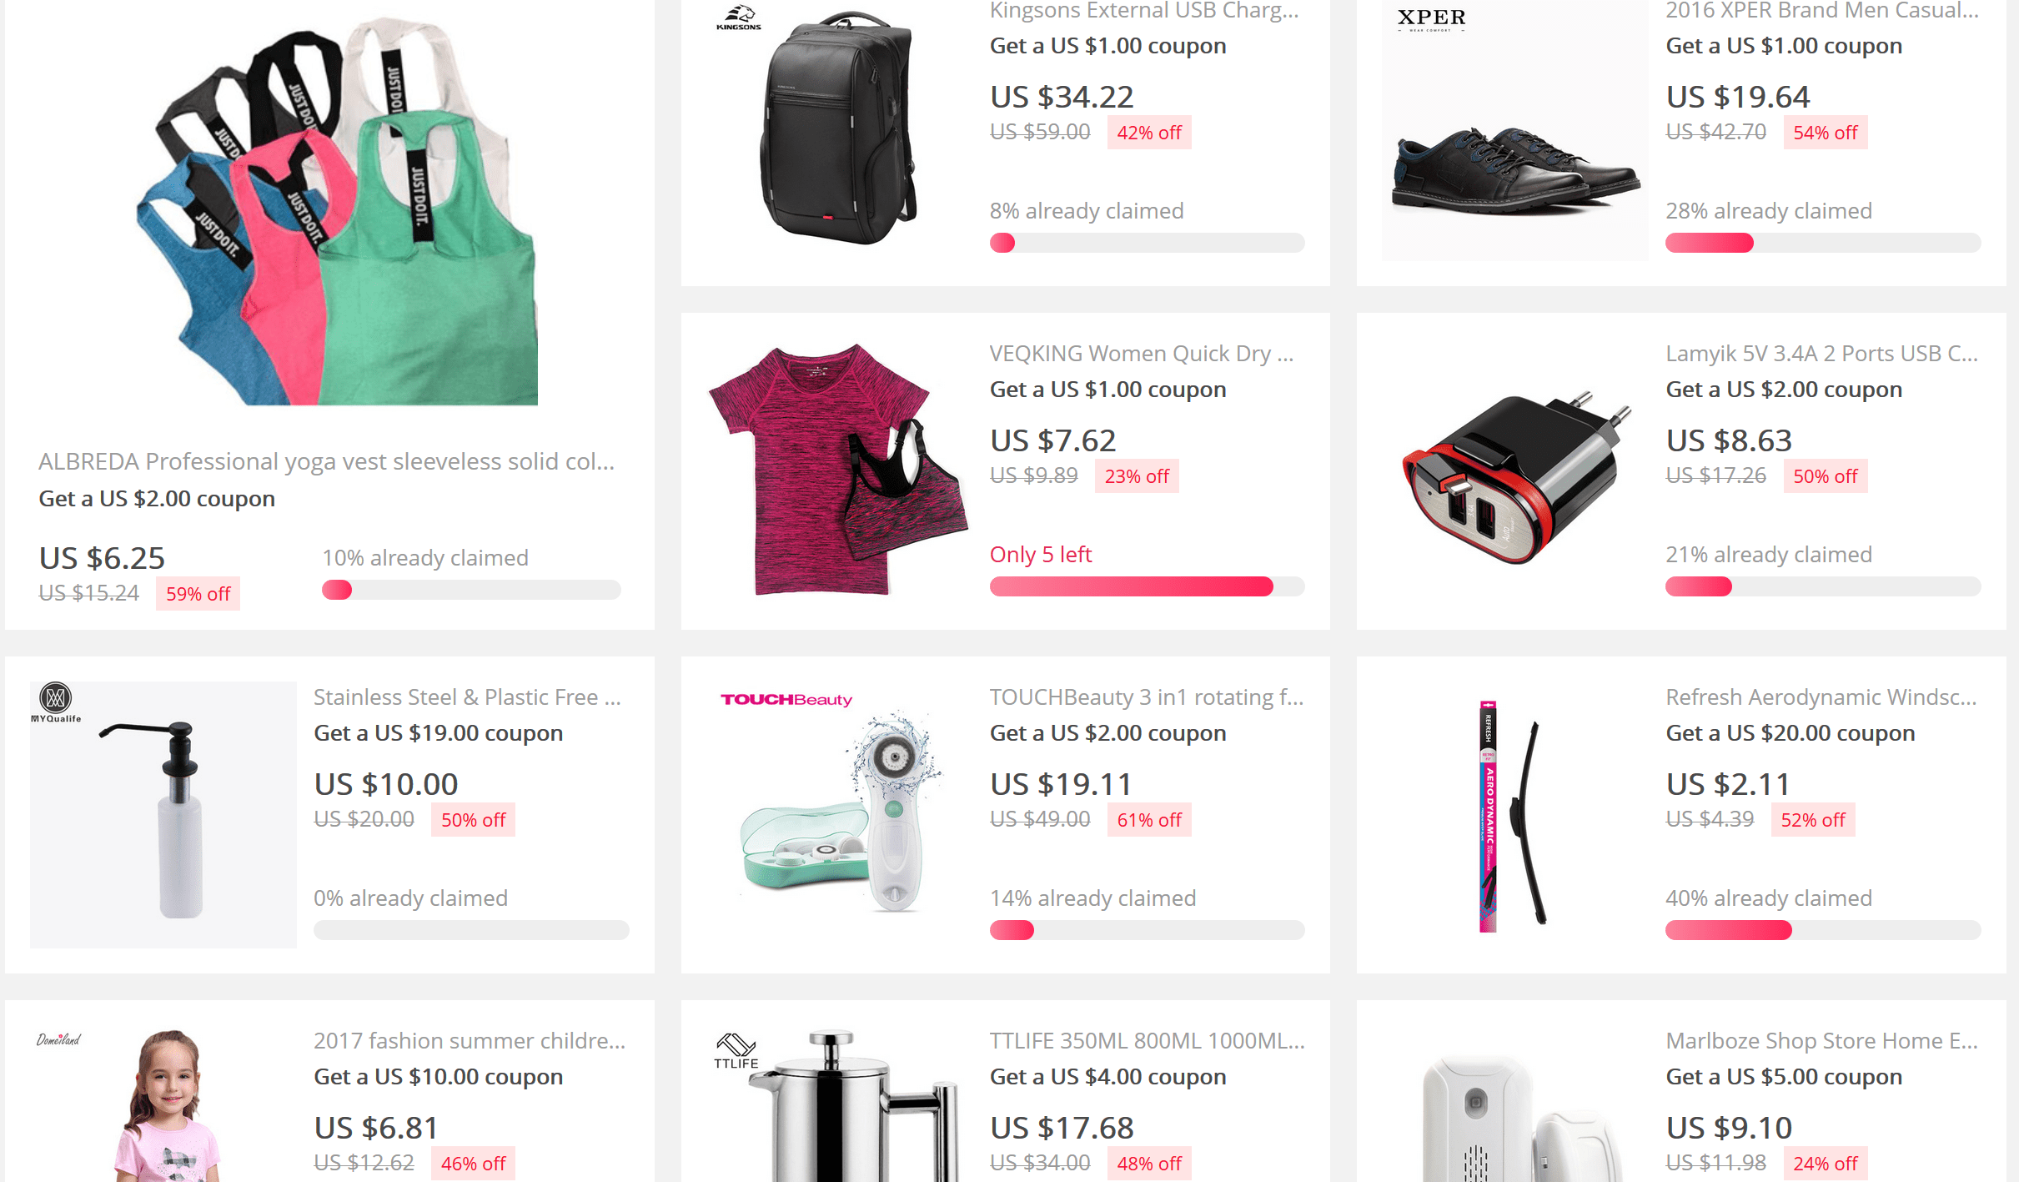Open TOUCHBeauty 3 in1 rotating product title
The width and height of the screenshot is (2019, 1182).
[1147, 697]
